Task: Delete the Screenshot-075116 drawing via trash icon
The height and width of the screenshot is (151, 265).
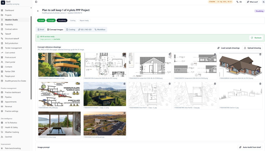Action: coord(124,54)
